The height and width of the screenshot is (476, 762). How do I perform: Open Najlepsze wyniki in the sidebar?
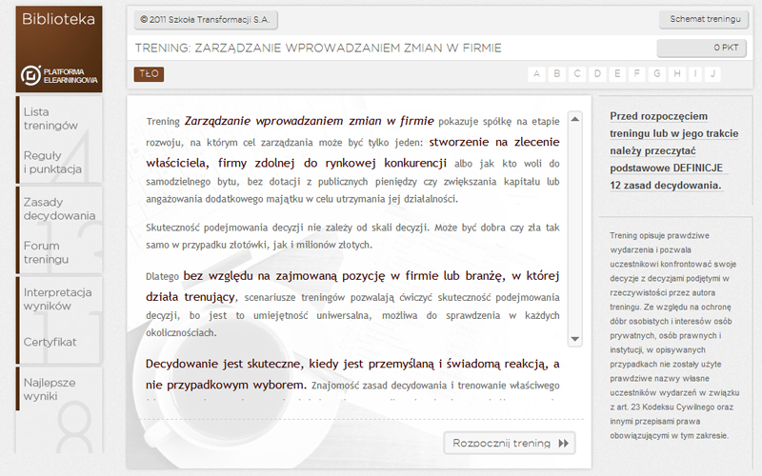50,389
